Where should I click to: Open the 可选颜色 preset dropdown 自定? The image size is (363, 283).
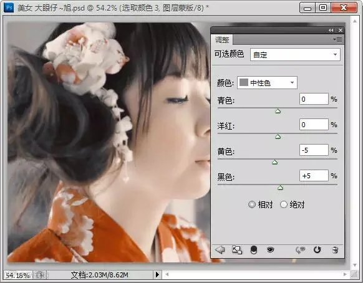(x=295, y=55)
